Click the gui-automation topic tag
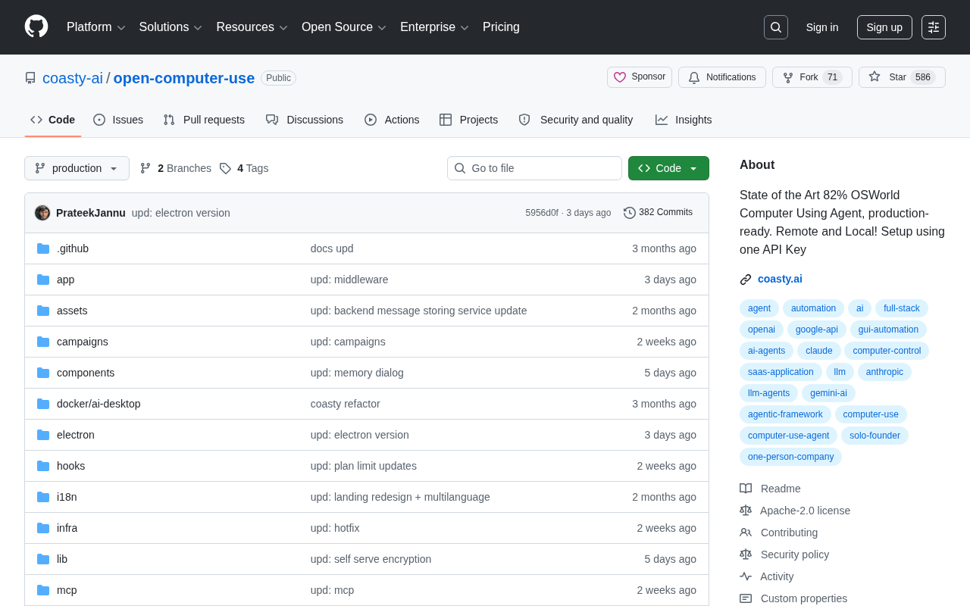Image resolution: width=970 pixels, height=606 pixels. tap(888, 330)
